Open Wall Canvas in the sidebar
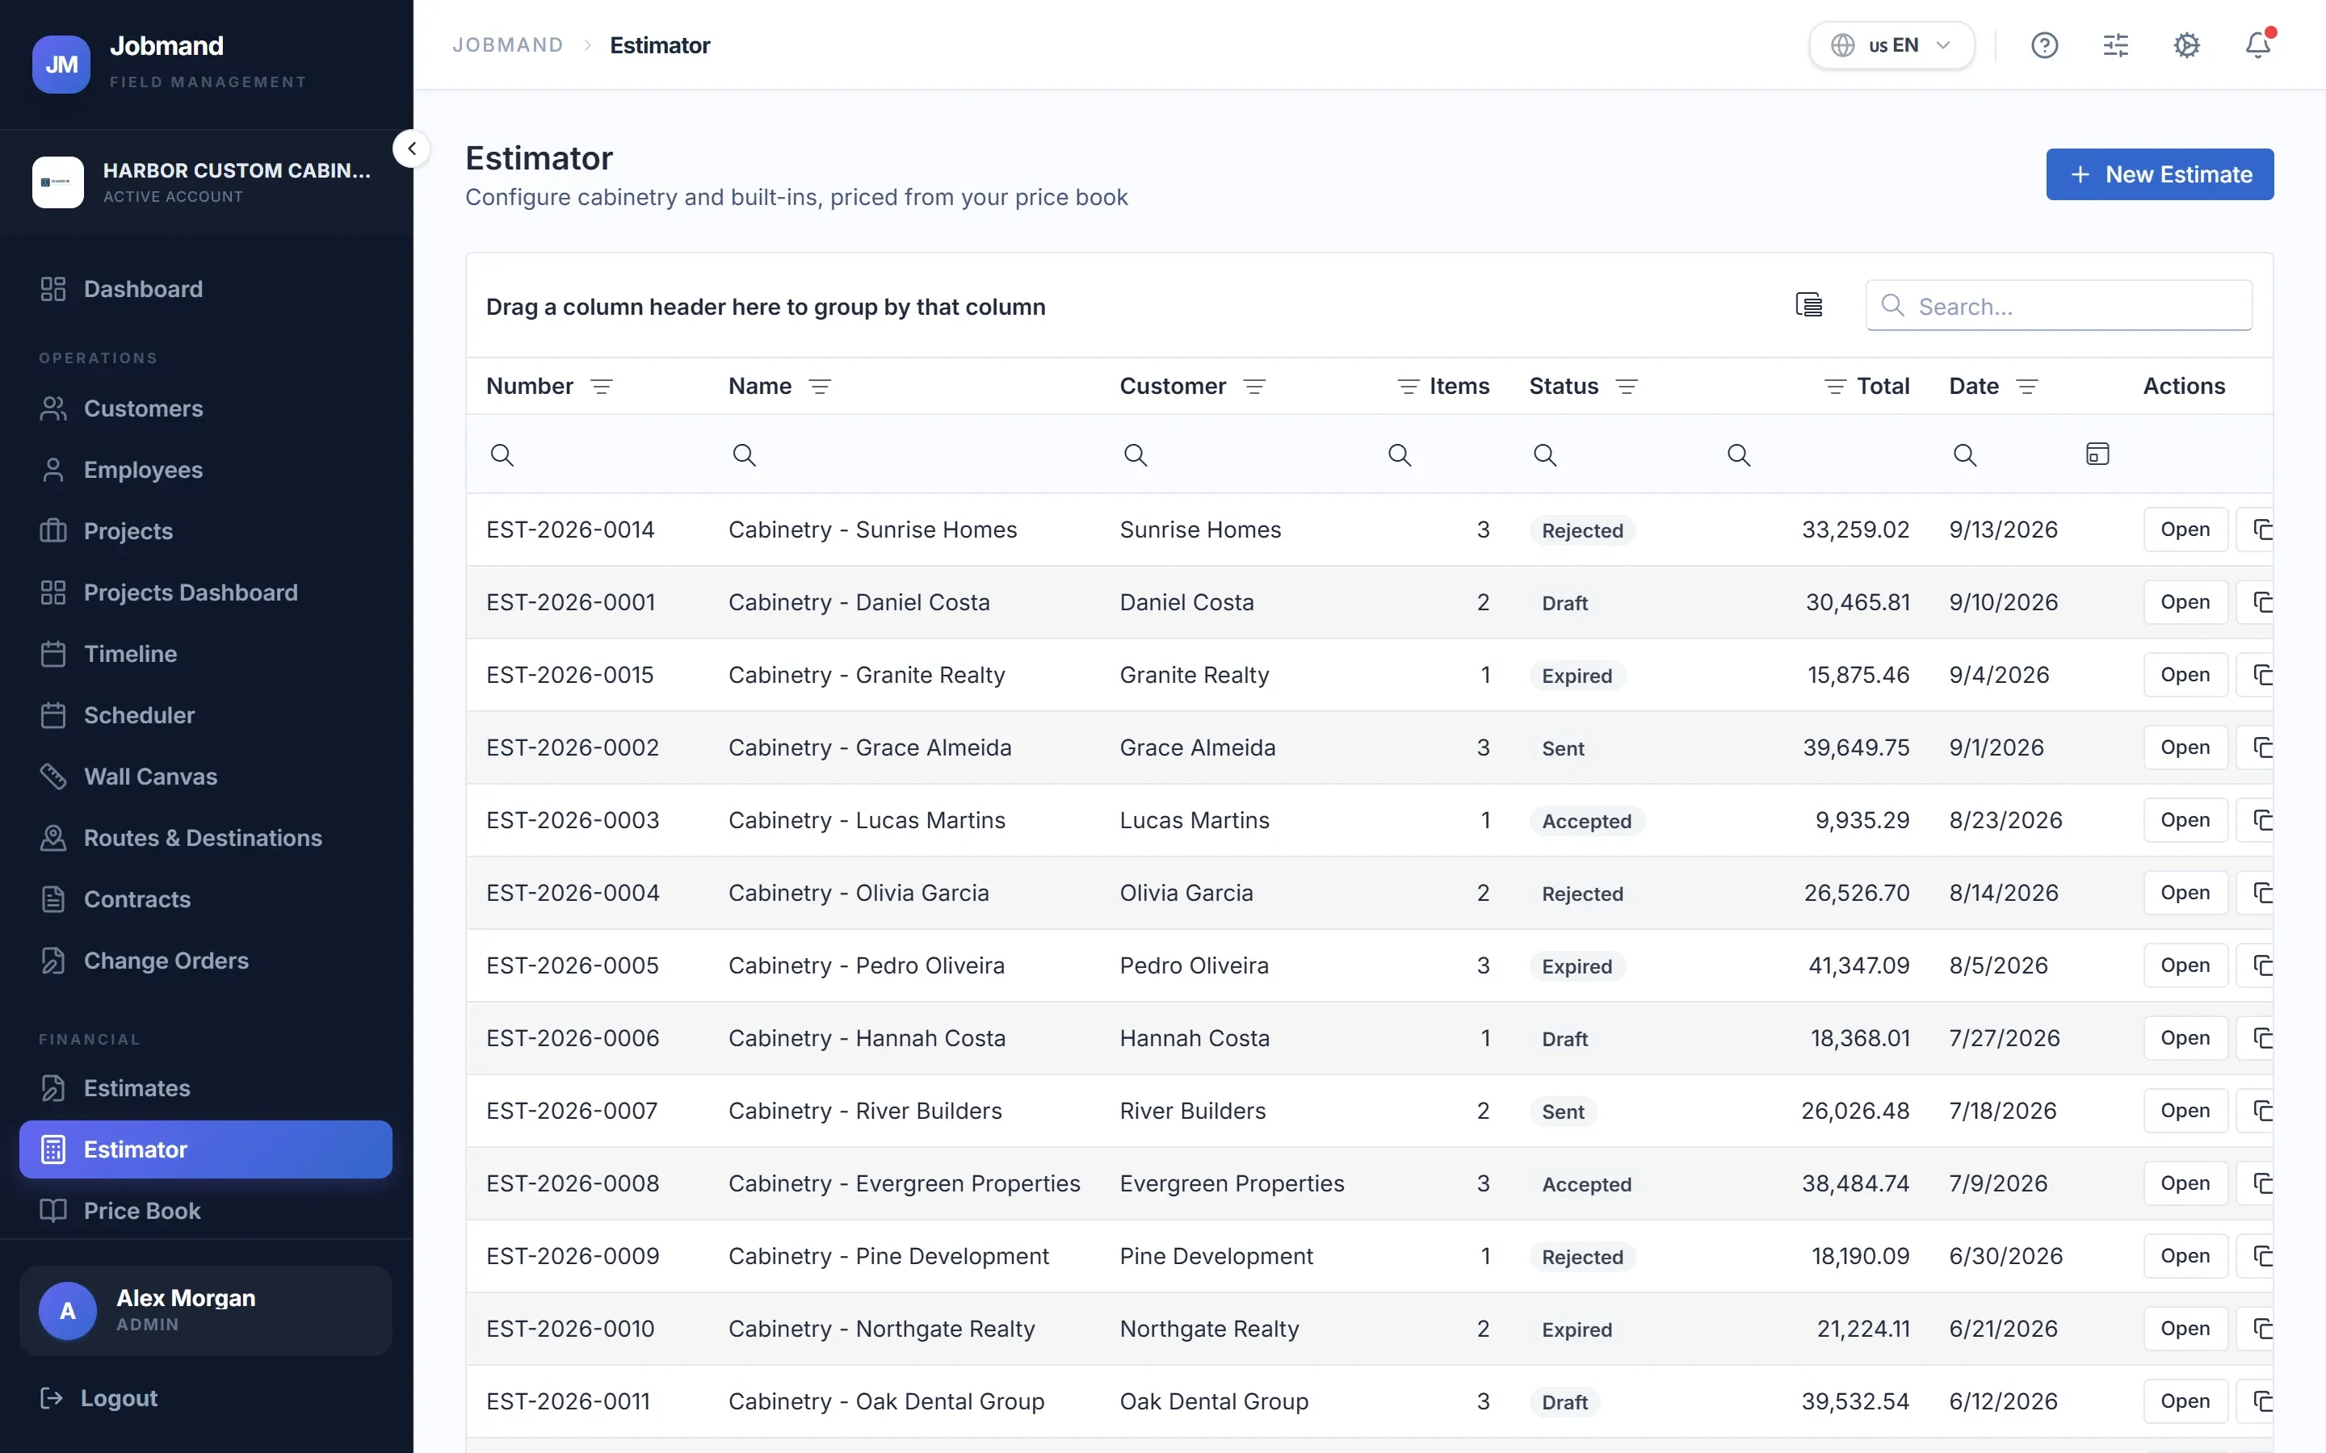 206,777
